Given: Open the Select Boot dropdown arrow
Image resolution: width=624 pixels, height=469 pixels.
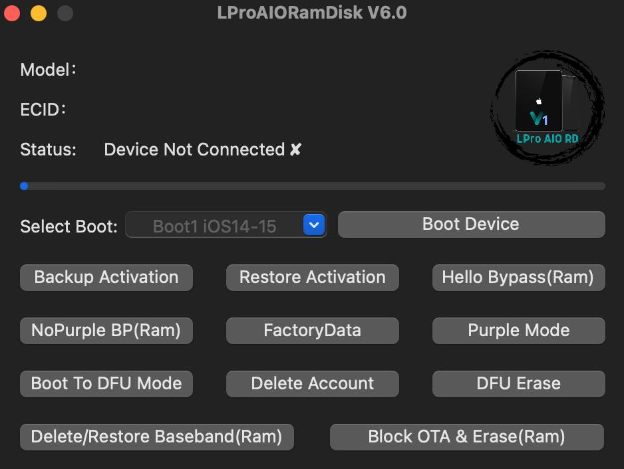Looking at the screenshot, I should tap(314, 225).
